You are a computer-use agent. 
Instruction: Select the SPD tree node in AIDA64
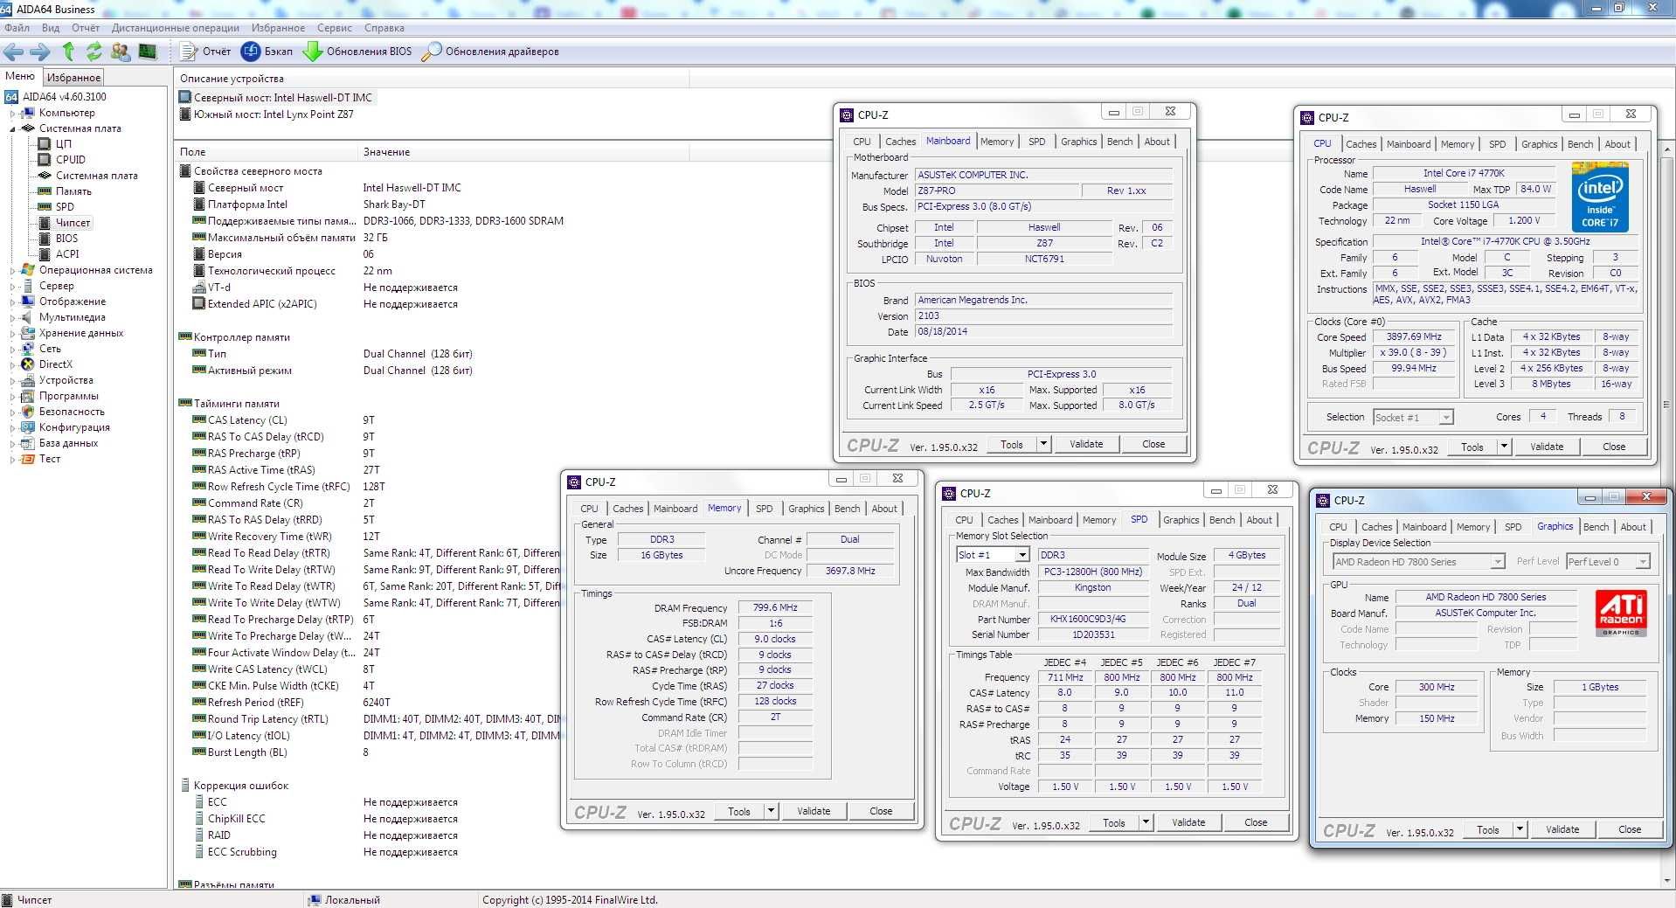[x=65, y=207]
